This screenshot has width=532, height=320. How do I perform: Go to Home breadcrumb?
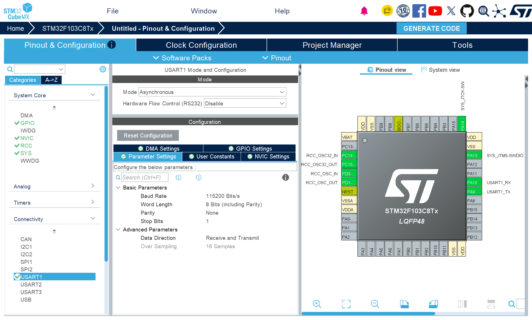(x=15, y=29)
